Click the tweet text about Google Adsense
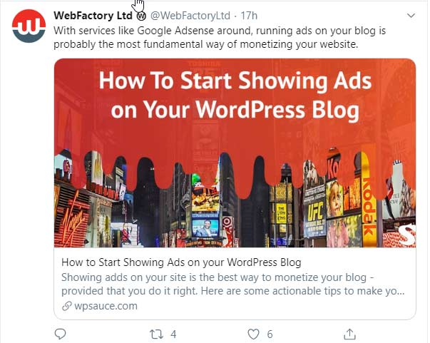Viewport: 430px width, 343px height. [x=220, y=37]
